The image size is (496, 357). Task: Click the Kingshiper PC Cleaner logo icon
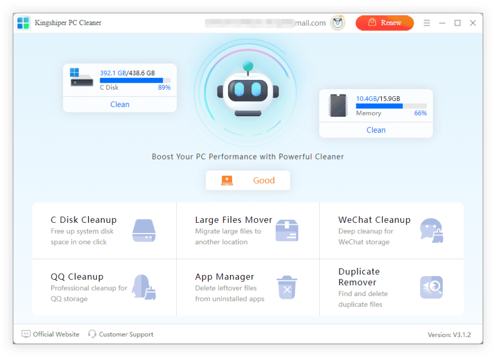[23, 23]
